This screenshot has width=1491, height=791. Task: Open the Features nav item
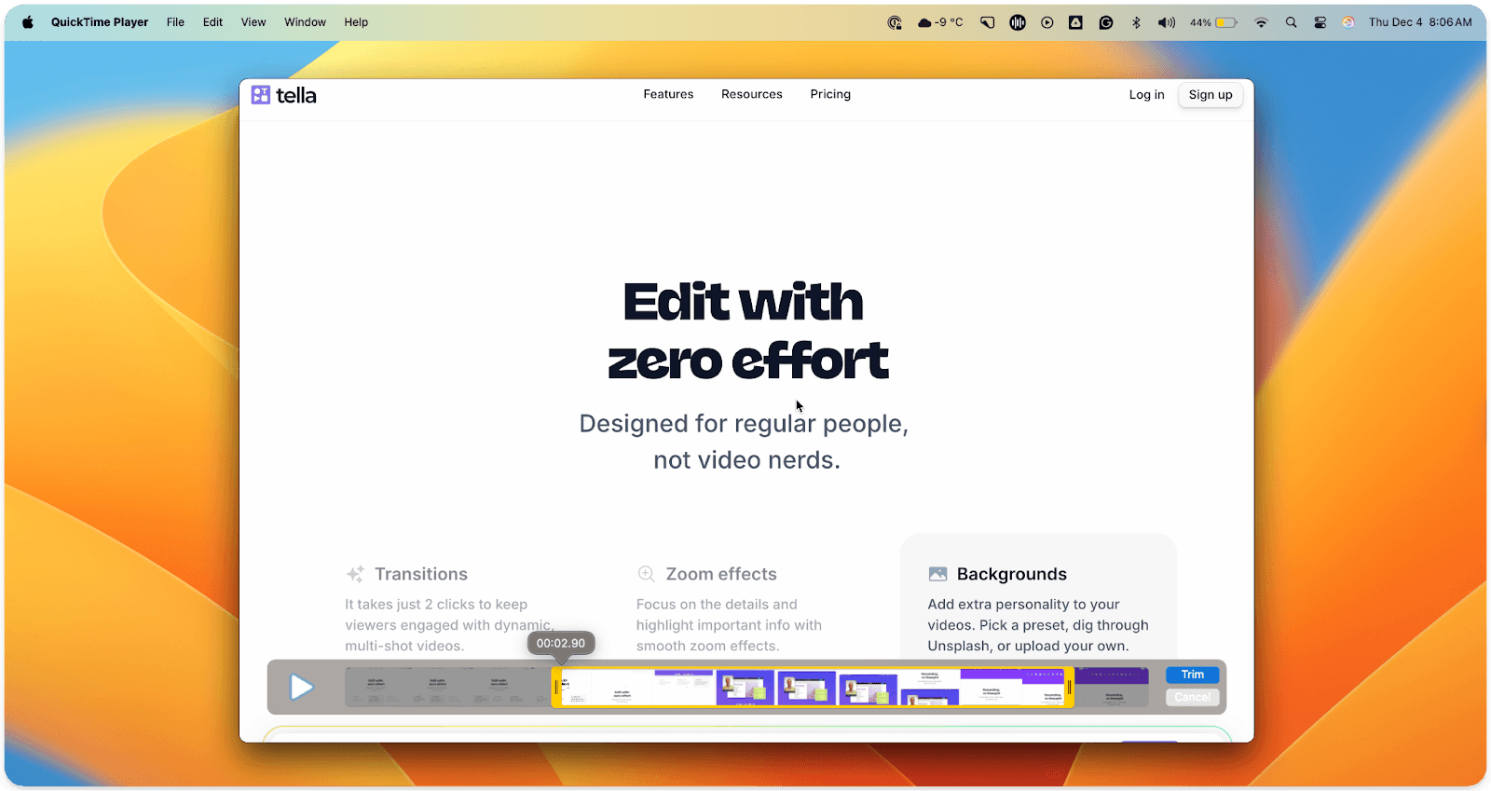(x=668, y=94)
